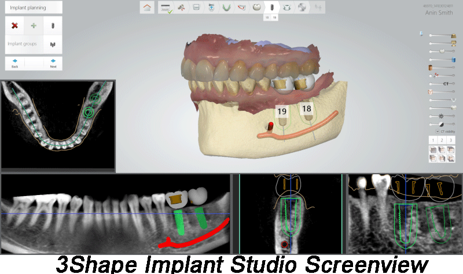Open the red nerve tracing step
The width and height of the screenshot is (463, 274).
241,7
